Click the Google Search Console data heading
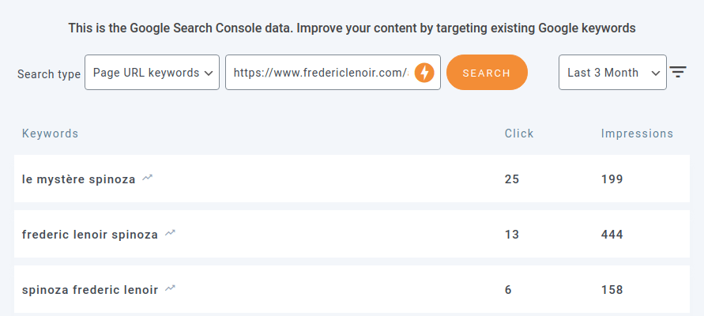704x316 pixels. [352, 28]
